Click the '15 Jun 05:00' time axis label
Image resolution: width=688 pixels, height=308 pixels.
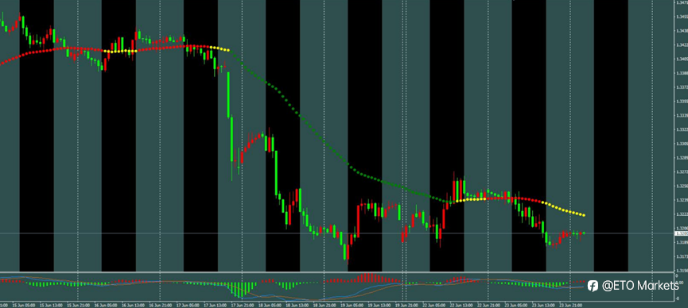click(x=24, y=305)
